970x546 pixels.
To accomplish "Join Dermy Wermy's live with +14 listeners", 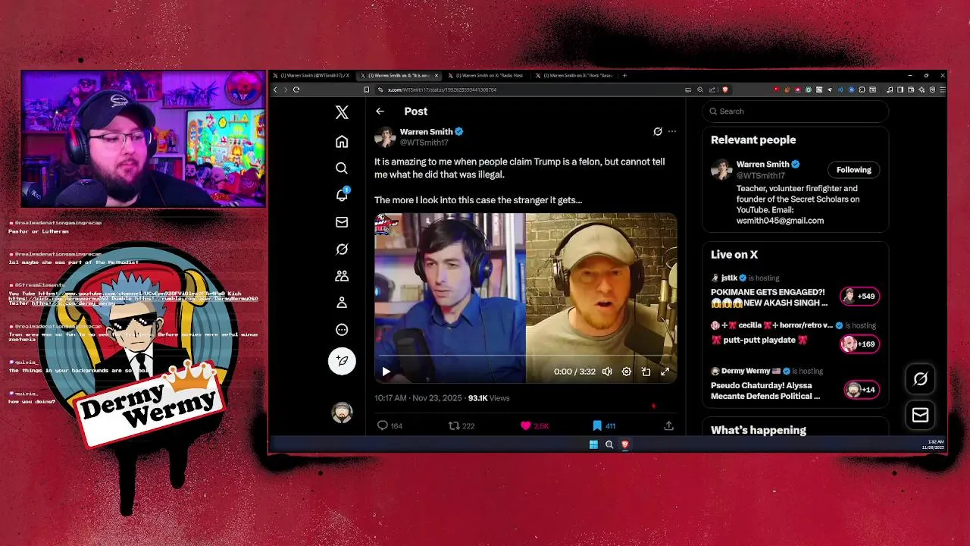I will [x=862, y=390].
